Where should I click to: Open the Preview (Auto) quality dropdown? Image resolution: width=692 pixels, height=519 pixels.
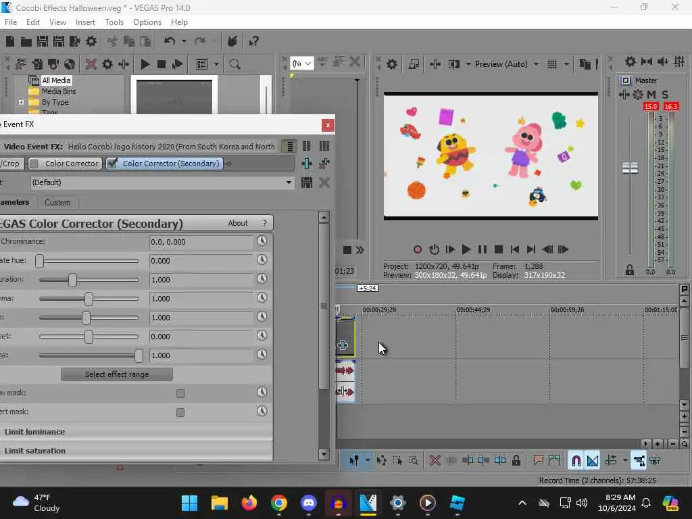(536, 64)
